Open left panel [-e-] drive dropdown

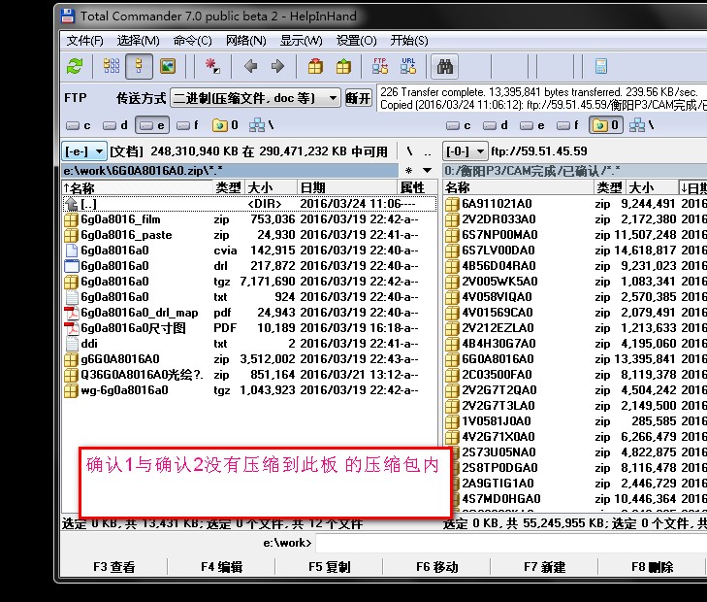[x=83, y=151]
